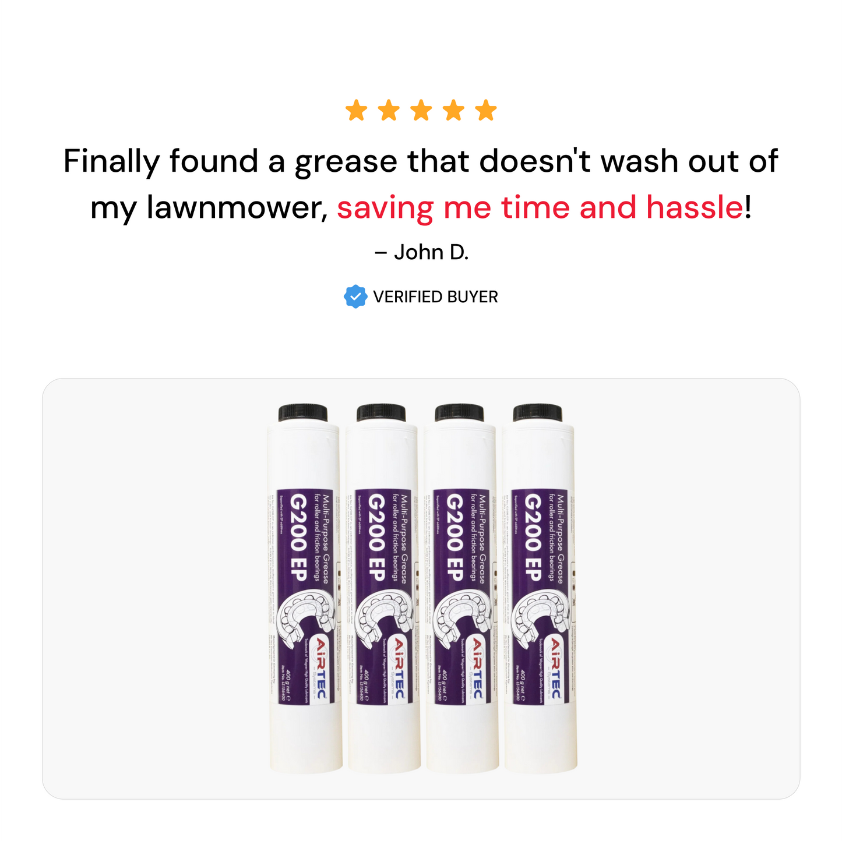This screenshot has height=841, width=842.
Task: Click the fourth rating star
Action: point(453,110)
